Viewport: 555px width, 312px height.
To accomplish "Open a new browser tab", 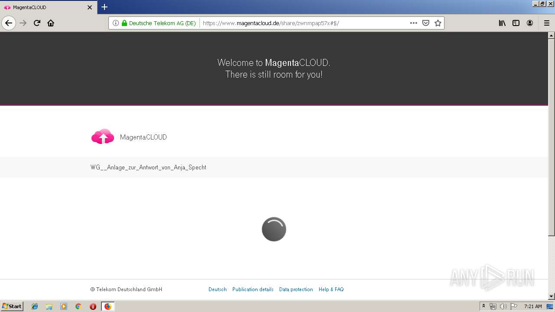I will click(104, 7).
